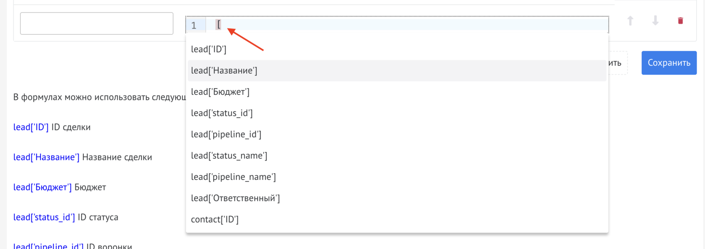
Task: Select lead['status_name'] suggestion
Action: pos(229,156)
